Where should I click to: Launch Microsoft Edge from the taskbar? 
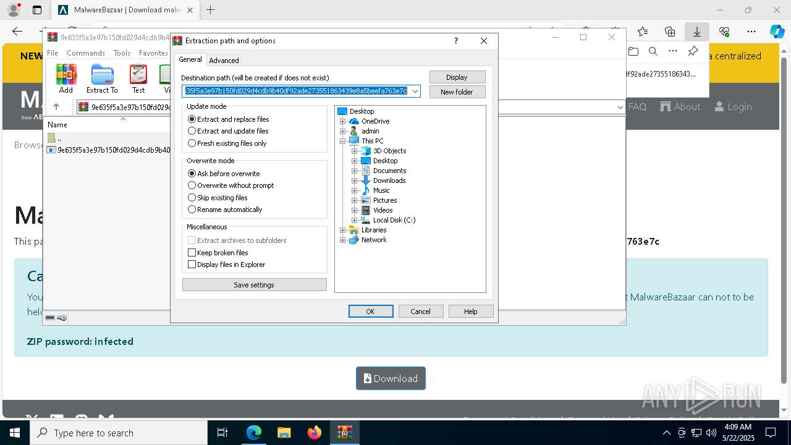point(254,433)
